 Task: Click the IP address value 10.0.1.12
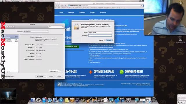pyautogui.click(x=39, y=48)
